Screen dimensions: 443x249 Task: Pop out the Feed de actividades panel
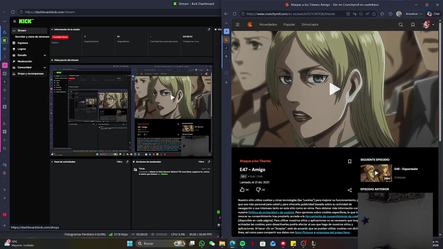pyautogui.click(x=127, y=162)
